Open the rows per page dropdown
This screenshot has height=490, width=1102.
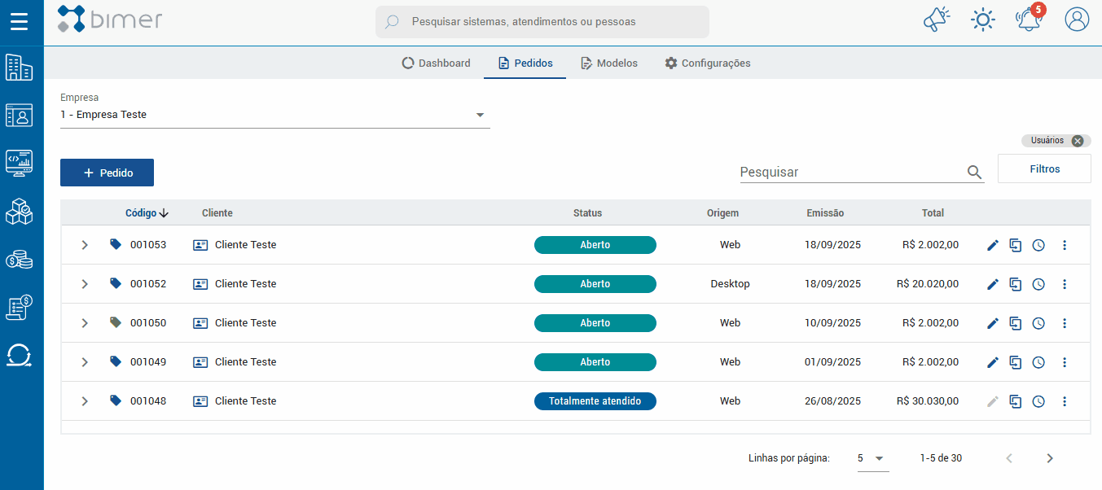tap(870, 458)
